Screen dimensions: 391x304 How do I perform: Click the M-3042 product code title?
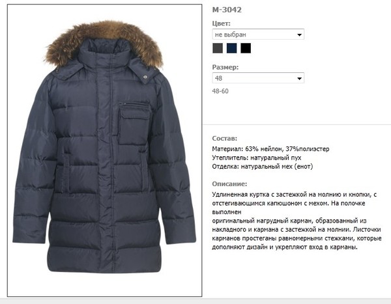(x=227, y=10)
